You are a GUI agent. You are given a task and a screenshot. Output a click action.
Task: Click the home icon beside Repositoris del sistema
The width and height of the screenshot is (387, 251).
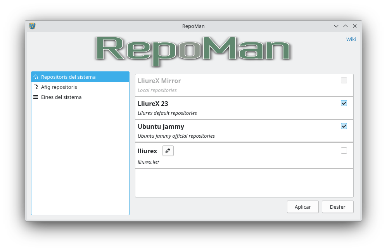pos(36,77)
